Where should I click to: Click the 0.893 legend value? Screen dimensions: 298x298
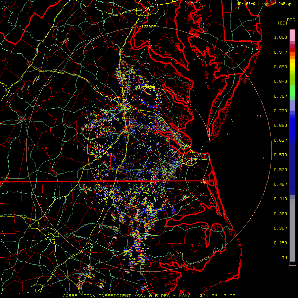pos(280,67)
